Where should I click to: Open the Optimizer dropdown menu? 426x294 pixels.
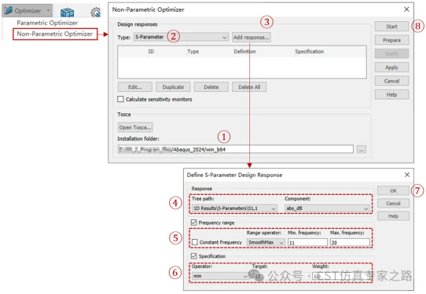tap(49, 10)
